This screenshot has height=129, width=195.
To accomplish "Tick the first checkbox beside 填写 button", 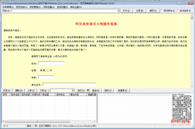I will coord(162,11).
